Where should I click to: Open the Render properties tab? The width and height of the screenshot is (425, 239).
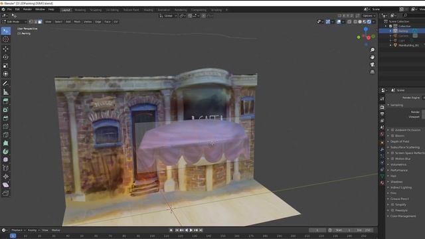coord(382,108)
